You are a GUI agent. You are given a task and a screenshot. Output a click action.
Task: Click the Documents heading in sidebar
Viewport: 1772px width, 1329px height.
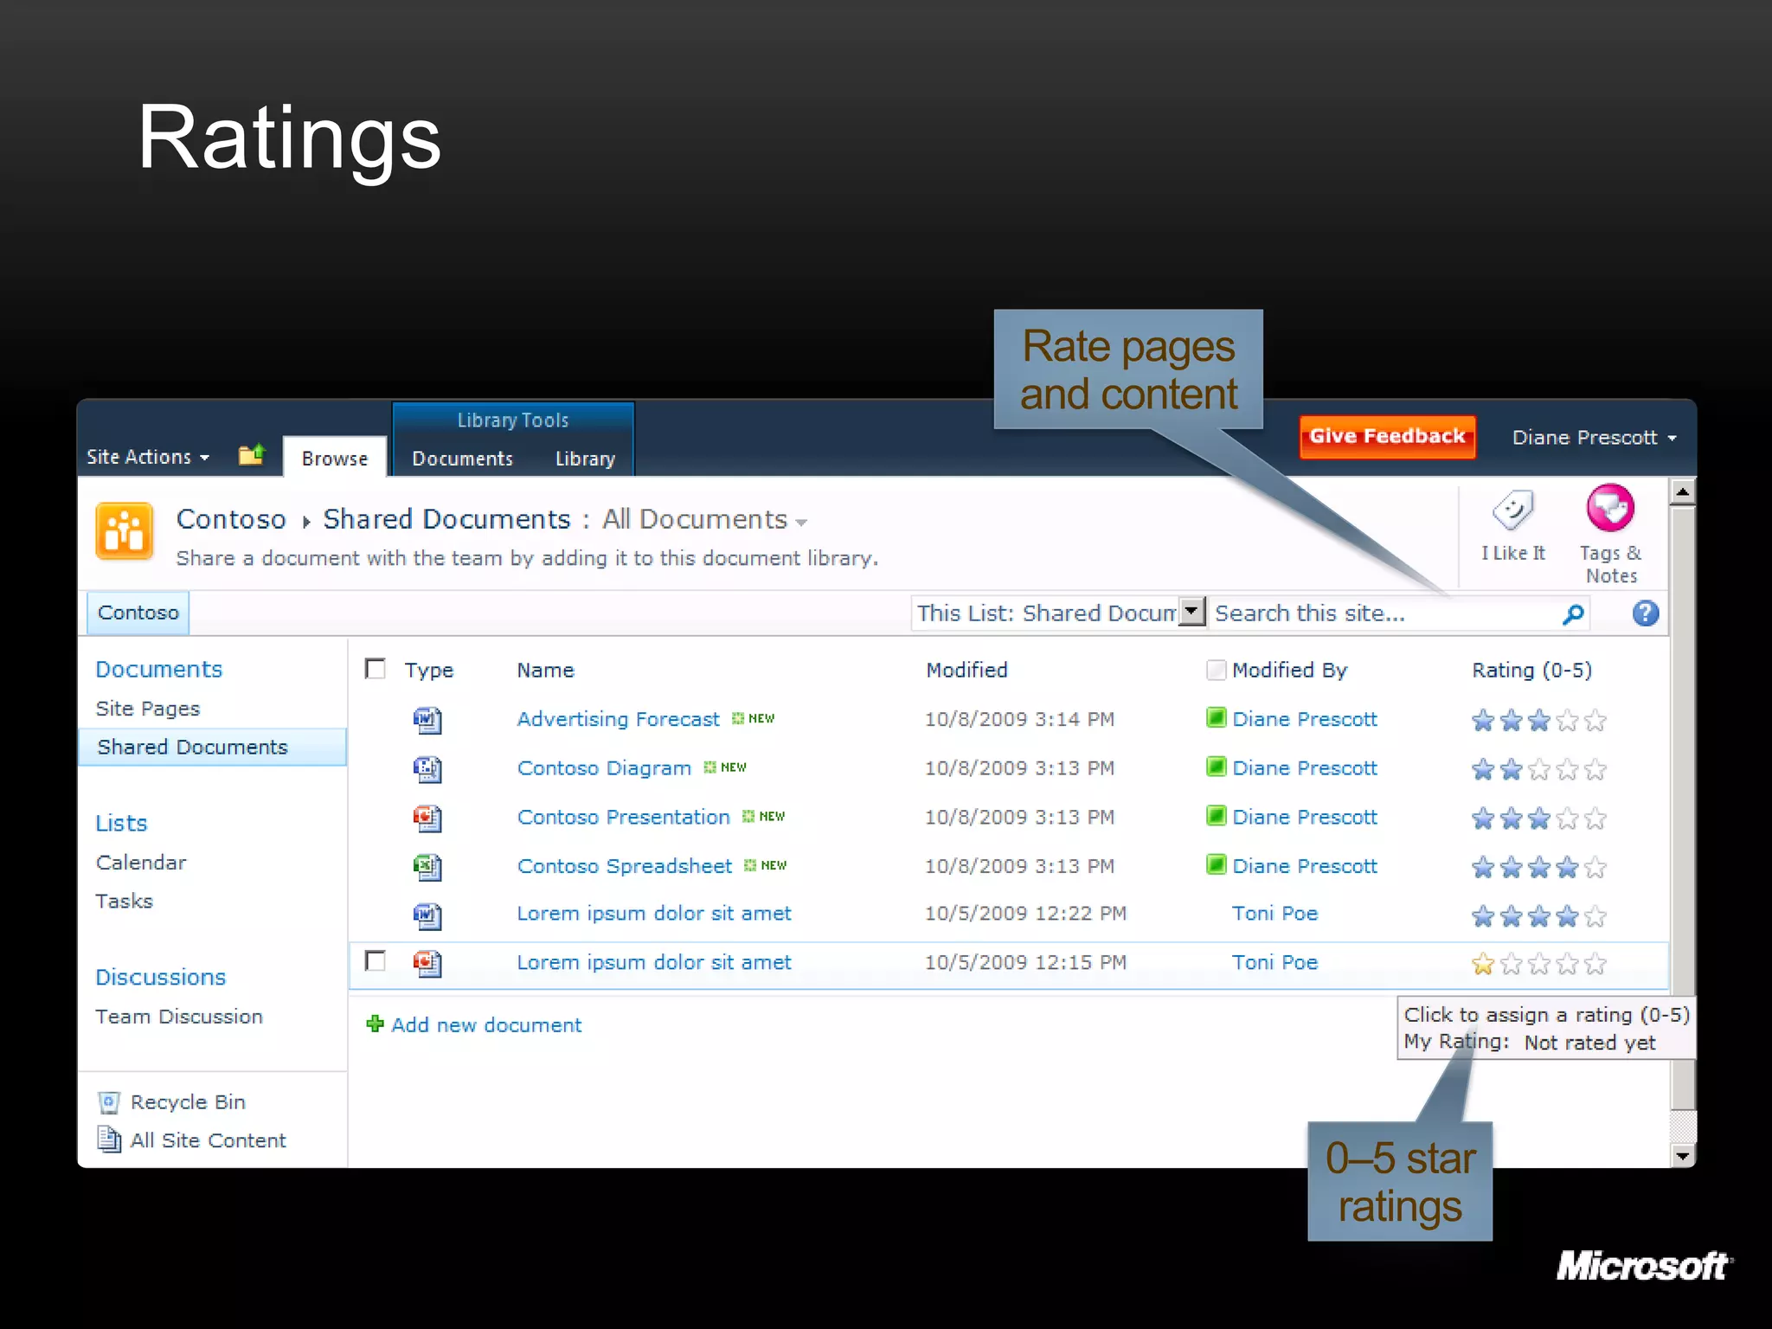[x=159, y=670]
